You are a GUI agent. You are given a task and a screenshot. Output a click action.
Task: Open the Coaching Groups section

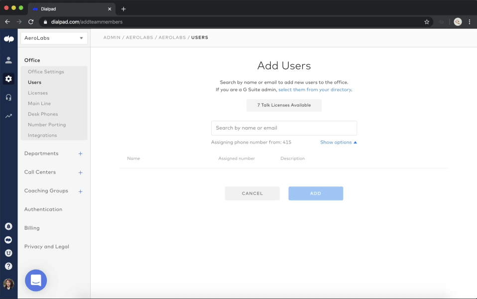pos(46,190)
